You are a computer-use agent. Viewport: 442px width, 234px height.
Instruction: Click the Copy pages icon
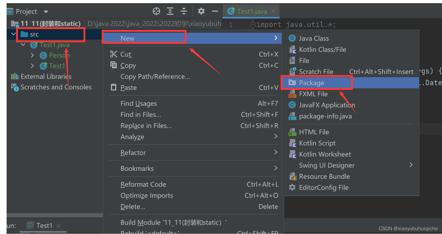(114, 65)
